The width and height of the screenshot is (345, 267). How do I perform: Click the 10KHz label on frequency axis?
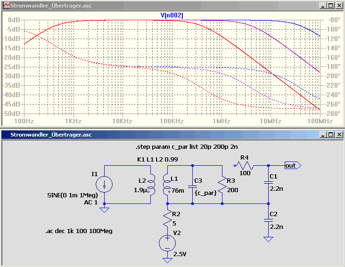click(x=122, y=121)
